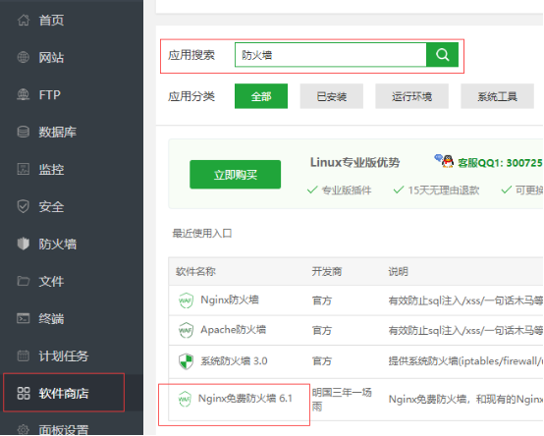Image resolution: width=544 pixels, height=436 pixels.
Task: Click the 说明 column header
Action: pyautogui.click(x=398, y=271)
